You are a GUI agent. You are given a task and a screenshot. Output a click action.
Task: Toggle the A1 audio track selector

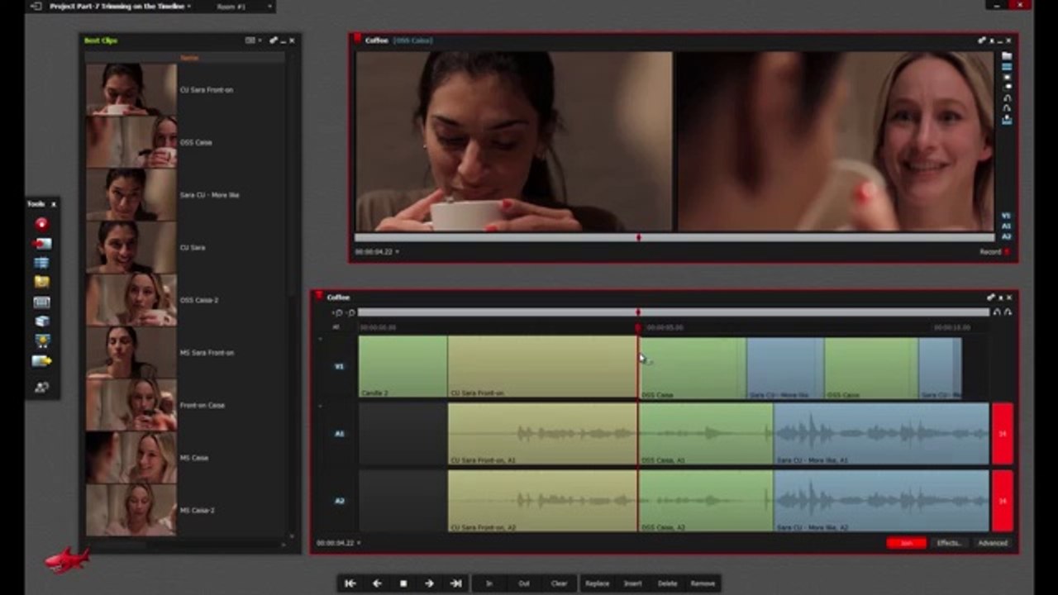pos(339,434)
